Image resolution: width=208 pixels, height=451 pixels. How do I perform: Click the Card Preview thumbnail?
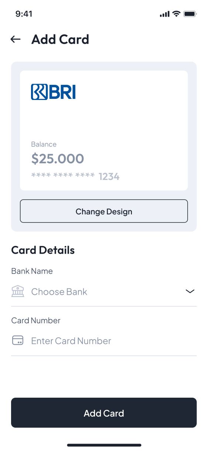click(104, 130)
